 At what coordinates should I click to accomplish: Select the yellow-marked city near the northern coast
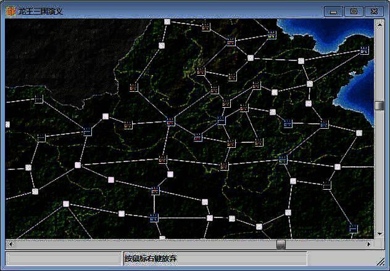pyautogui.click(x=272, y=36)
